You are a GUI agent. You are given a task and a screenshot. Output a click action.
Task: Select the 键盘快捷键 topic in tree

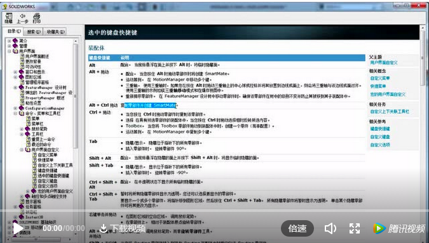[47, 171]
